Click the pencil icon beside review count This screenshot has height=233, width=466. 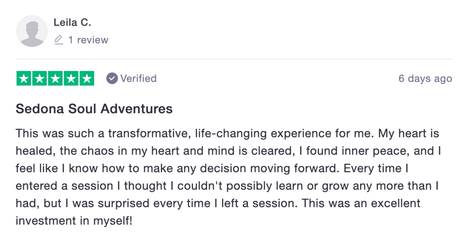(x=58, y=40)
